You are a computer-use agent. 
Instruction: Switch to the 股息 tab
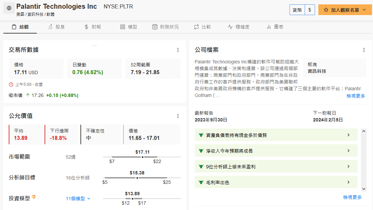56,27
